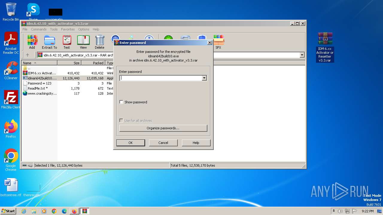The image size is (383, 215).
Task: Open the Commands menu
Action: click(39, 29)
